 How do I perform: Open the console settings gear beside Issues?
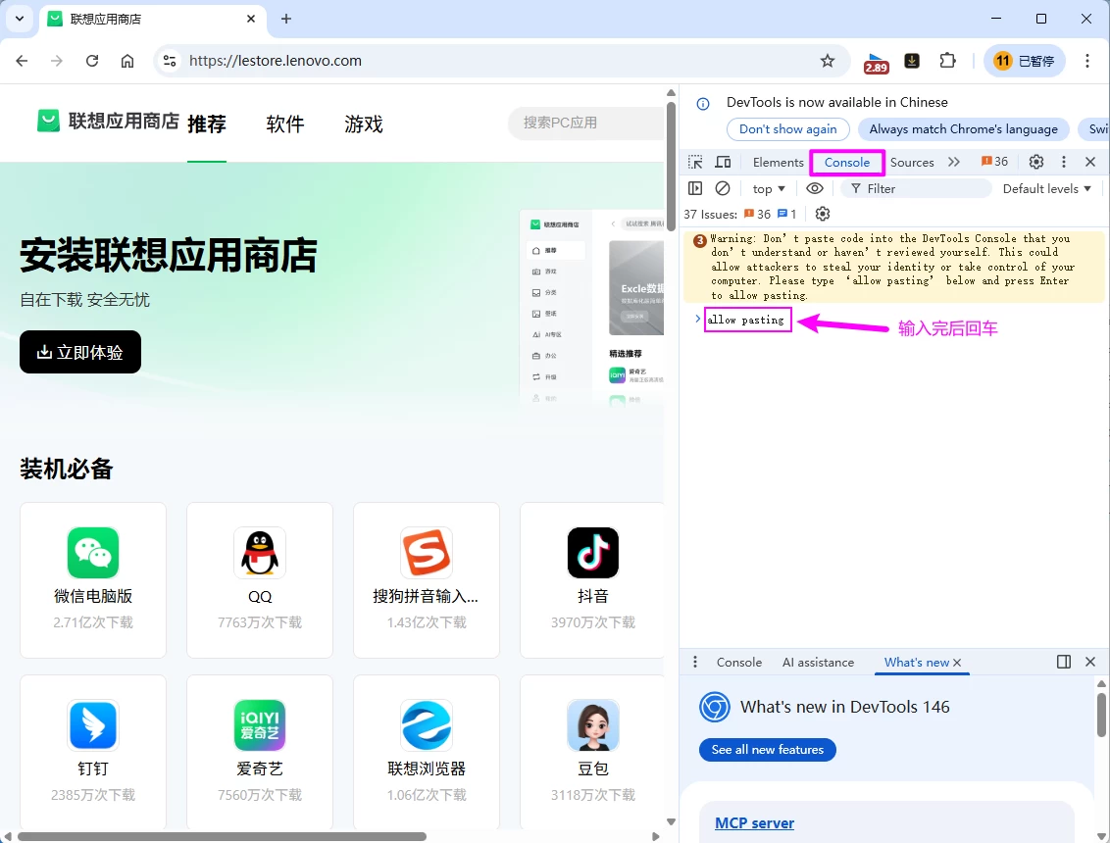[x=823, y=214]
